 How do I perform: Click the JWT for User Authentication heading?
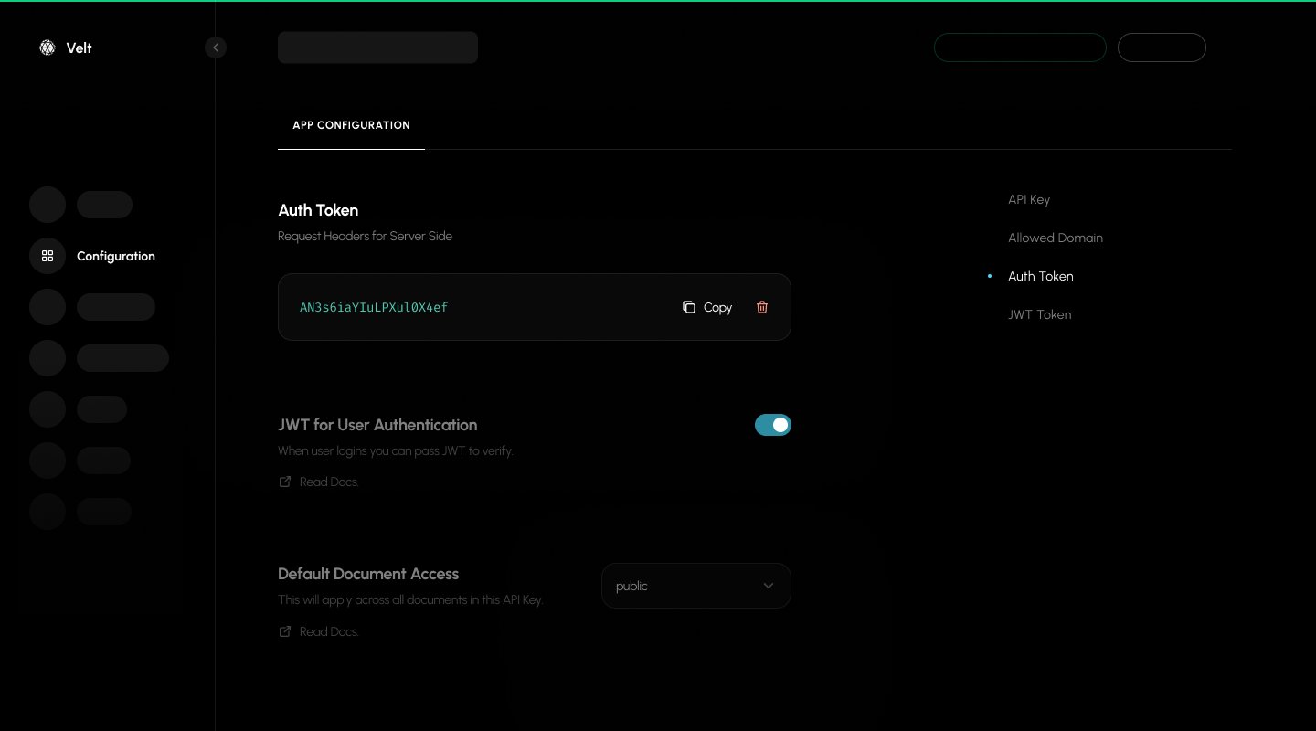[x=377, y=425]
